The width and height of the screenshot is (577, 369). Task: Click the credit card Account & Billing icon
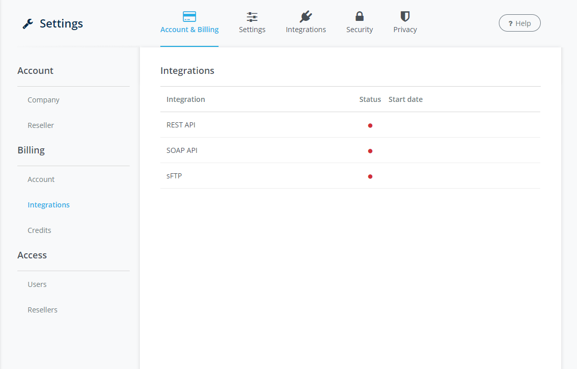tap(189, 17)
